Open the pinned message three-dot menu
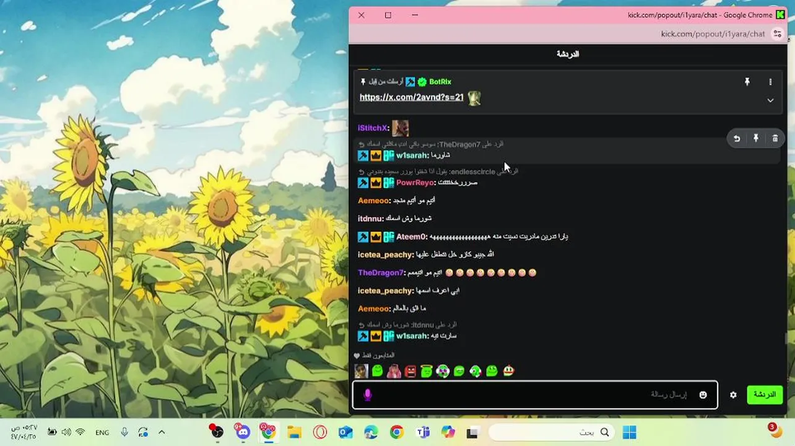Viewport: 795px width, 446px height. click(770, 82)
